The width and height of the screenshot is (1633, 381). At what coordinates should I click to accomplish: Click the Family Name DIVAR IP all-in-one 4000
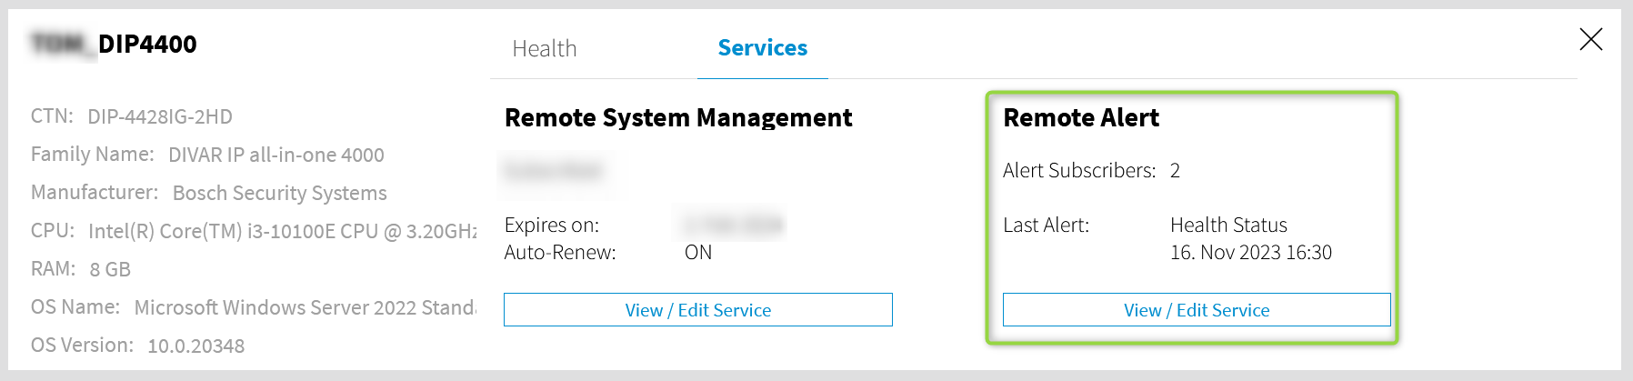point(276,155)
